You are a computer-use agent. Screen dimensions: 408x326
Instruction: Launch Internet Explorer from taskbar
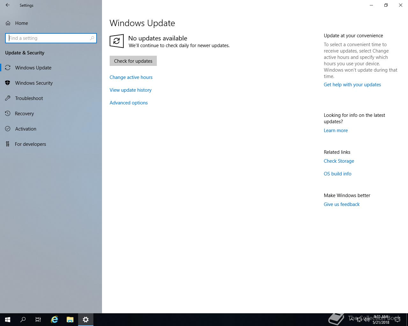click(55, 320)
